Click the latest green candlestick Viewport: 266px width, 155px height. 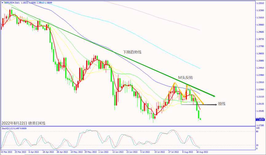(x=200, y=119)
